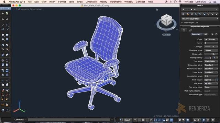This screenshot has height=123, width=220.
Task: Open the Format menu
Action: pyautogui.click(x=62, y=2)
